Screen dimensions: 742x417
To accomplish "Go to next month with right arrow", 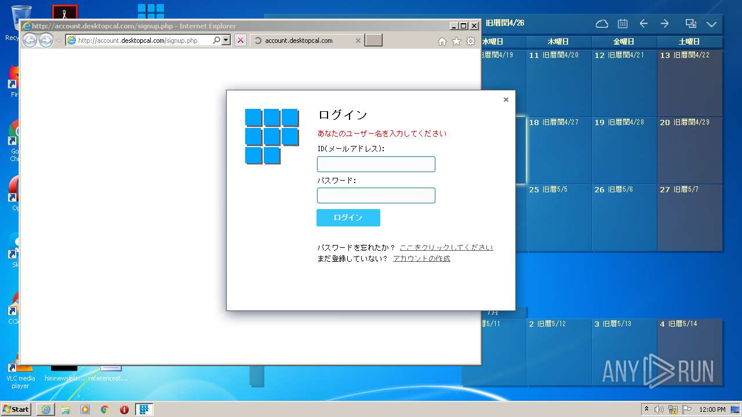I will (665, 24).
